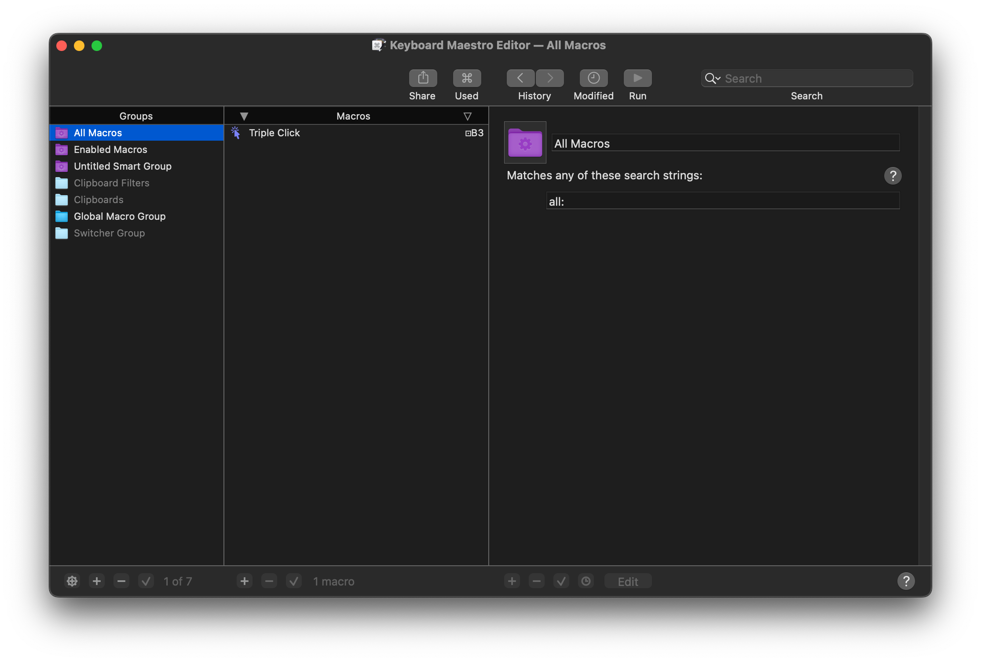The width and height of the screenshot is (981, 662).
Task: Show recently Modified macros clock icon
Action: click(x=593, y=78)
